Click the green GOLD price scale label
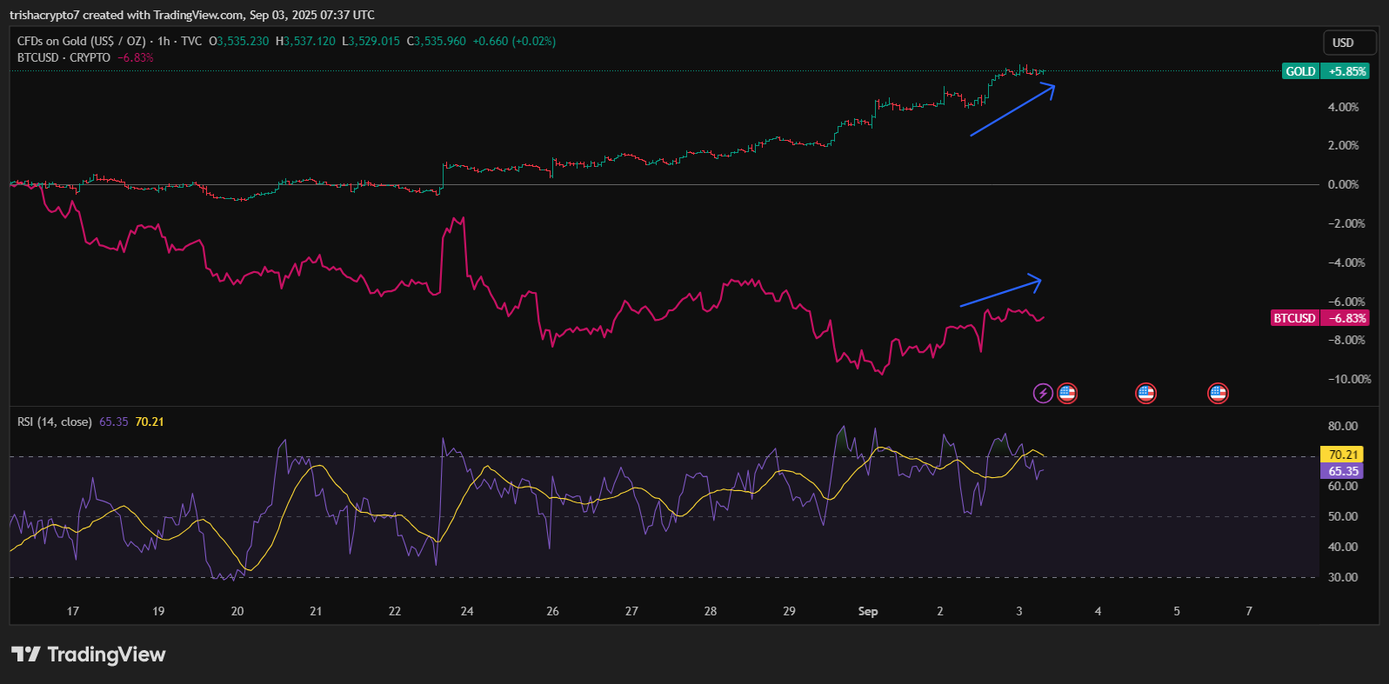This screenshot has height=684, width=1389. pyautogui.click(x=1300, y=71)
